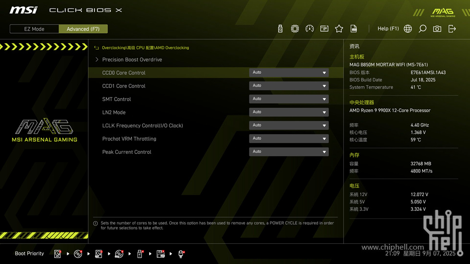Select the USB hard disk boot icon
Screen dimensions: 470x264
coord(99,254)
